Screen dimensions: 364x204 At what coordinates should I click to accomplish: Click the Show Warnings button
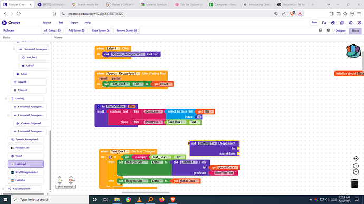[65, 187]
